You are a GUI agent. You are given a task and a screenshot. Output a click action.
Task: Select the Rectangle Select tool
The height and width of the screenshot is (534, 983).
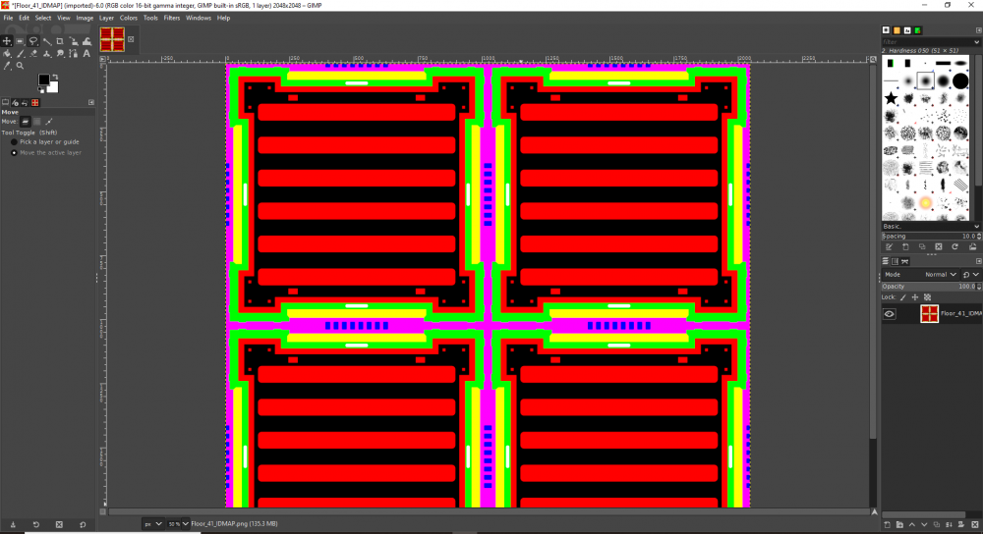(20, 41)
